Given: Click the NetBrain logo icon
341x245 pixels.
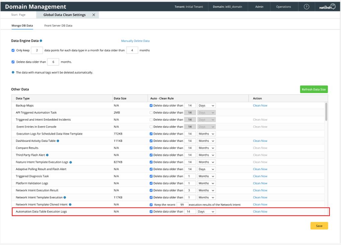Looking at the screenshot, I should [327, 7].
